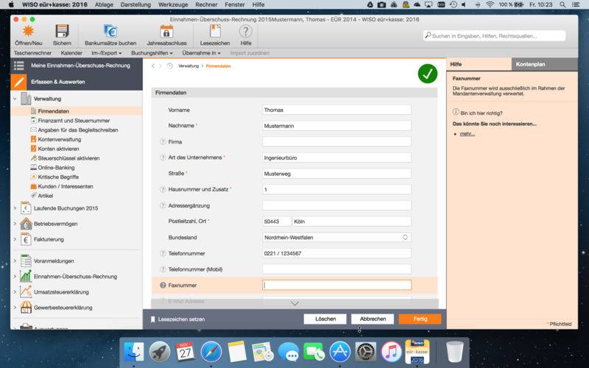Open the Rechner menu
The image size is (589, 368).
coord(206,4)
